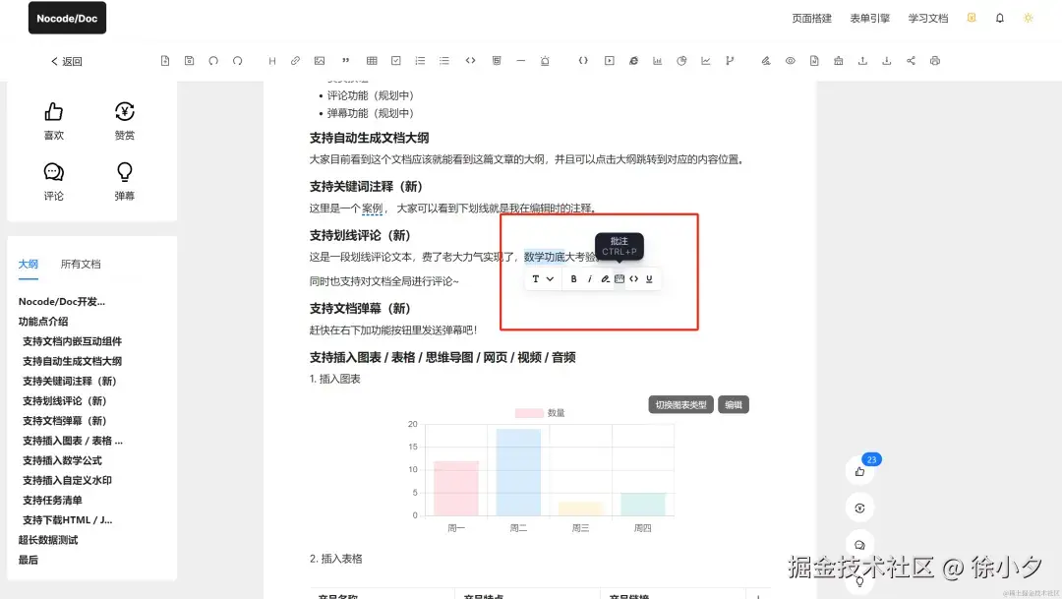This screenshot has width=1062, height=599.
Task: Toggle italic formatting on selected text
Action: click(590, 278)
